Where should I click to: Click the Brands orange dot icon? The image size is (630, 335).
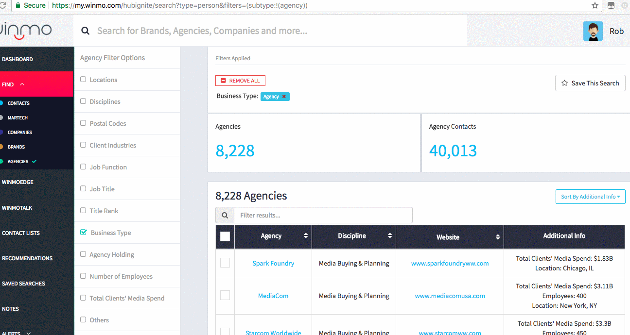click(1, 147)
